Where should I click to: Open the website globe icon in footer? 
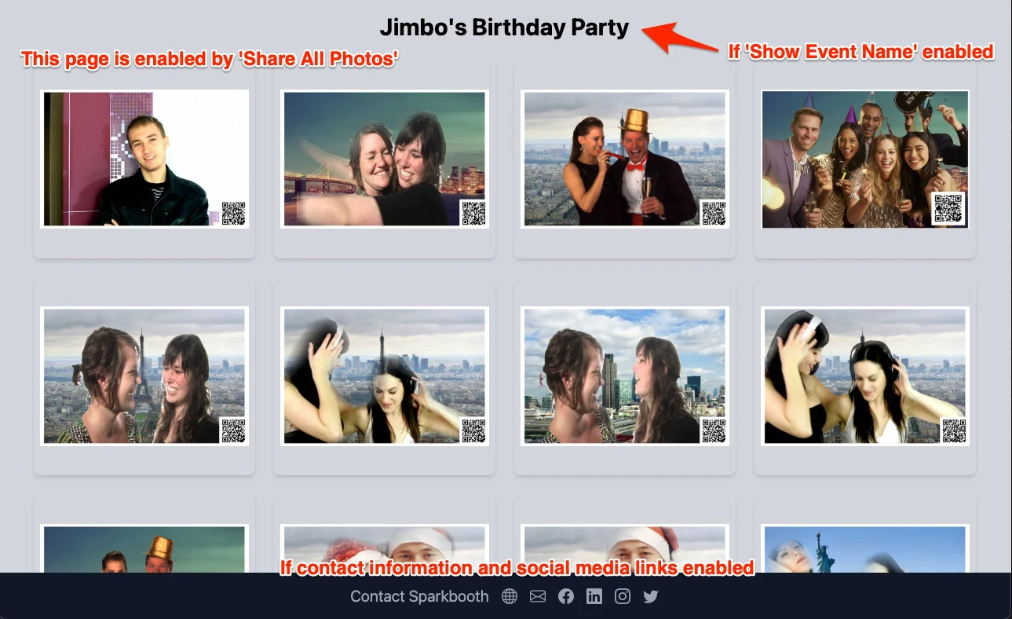[510, 596]
